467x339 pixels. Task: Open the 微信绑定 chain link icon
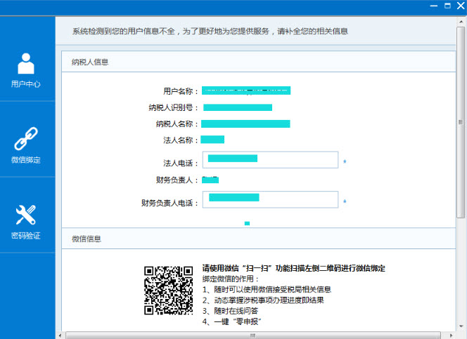click(26, 139)
